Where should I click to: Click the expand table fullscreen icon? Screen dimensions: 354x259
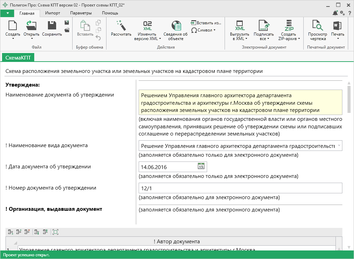point(55,232)
